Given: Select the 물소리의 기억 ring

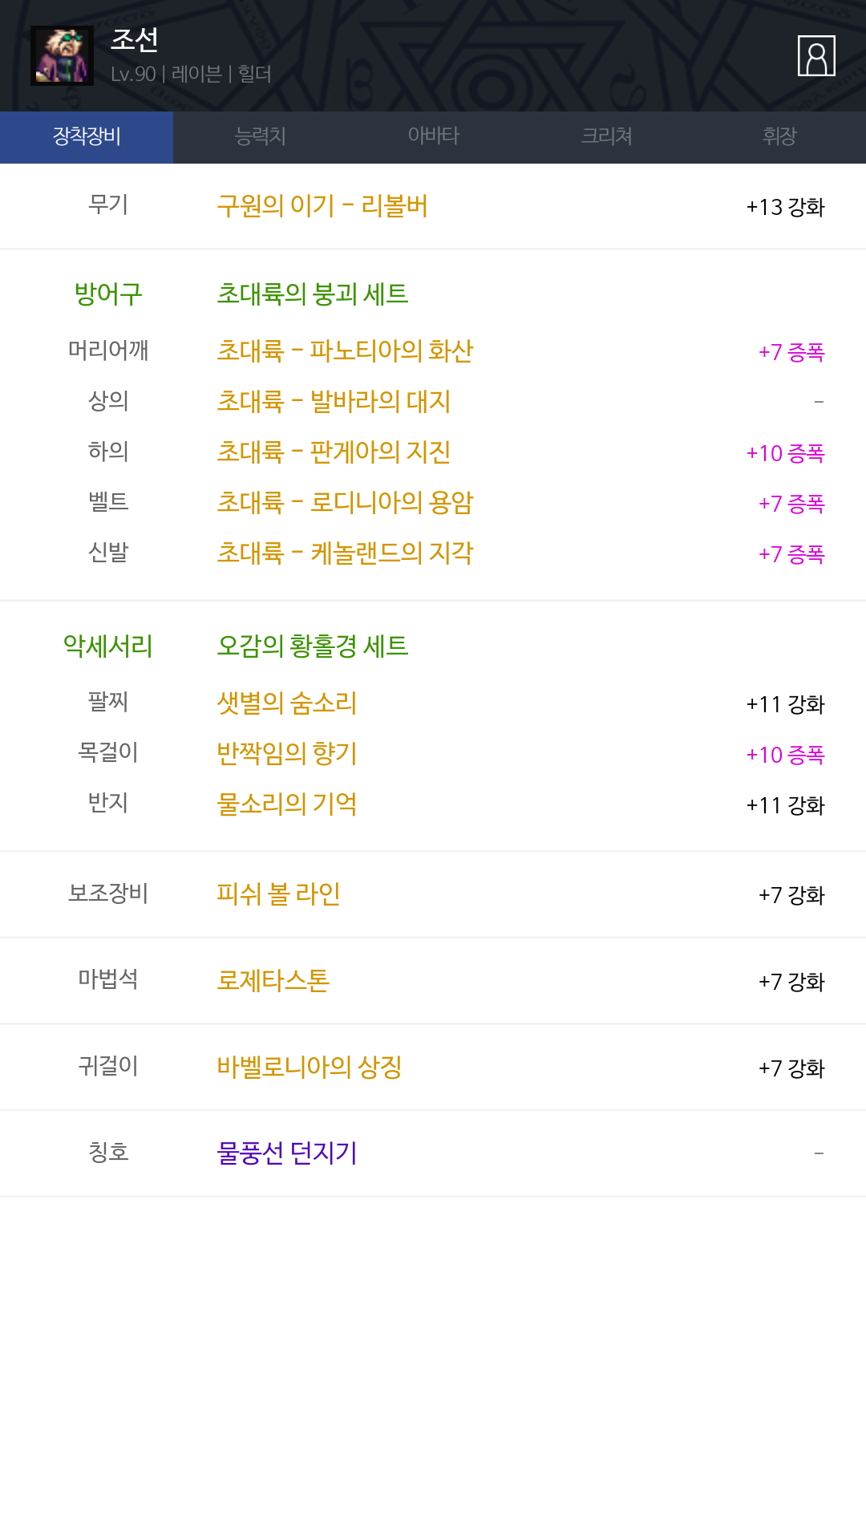Looking at the screenshot, I should pyautogui.click(x=287, y=804).
